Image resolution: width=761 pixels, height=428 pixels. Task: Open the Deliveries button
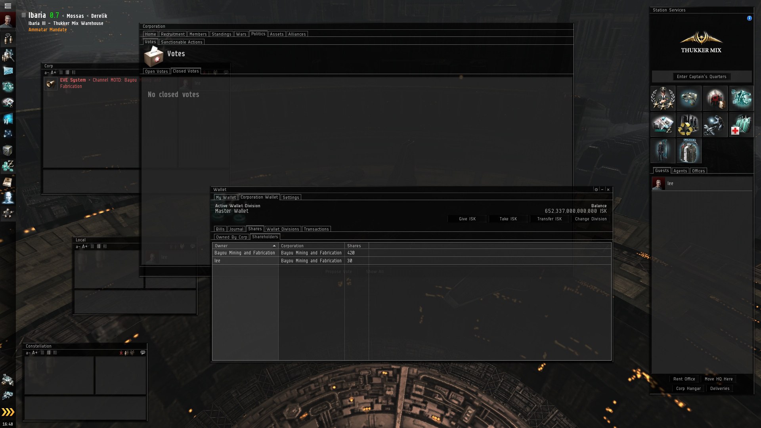tap(720, 388)
